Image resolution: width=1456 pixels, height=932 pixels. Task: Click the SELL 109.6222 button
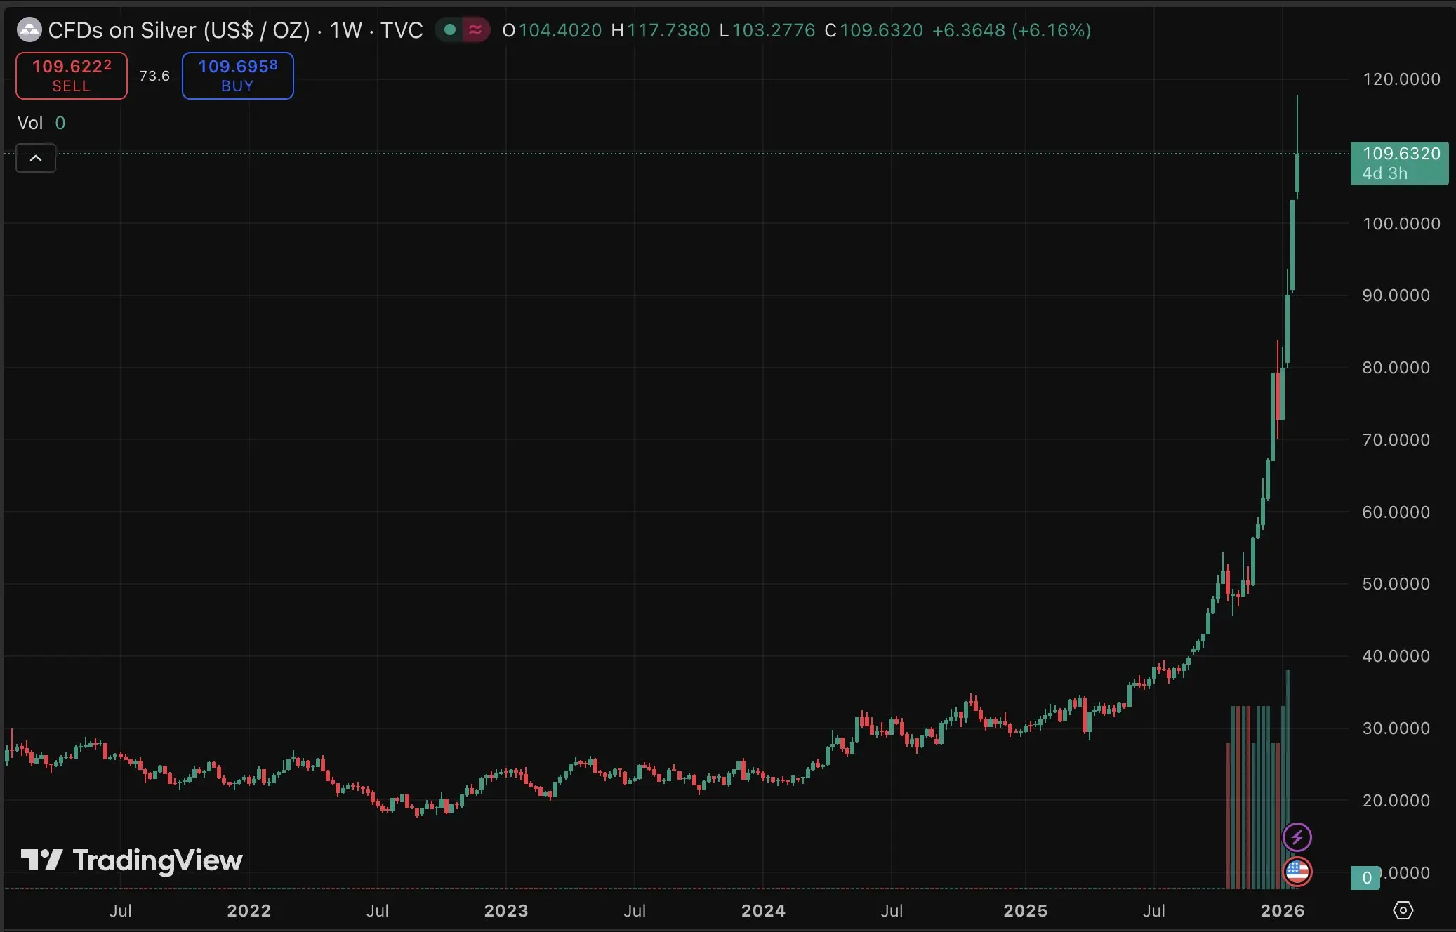coord(72,76)
